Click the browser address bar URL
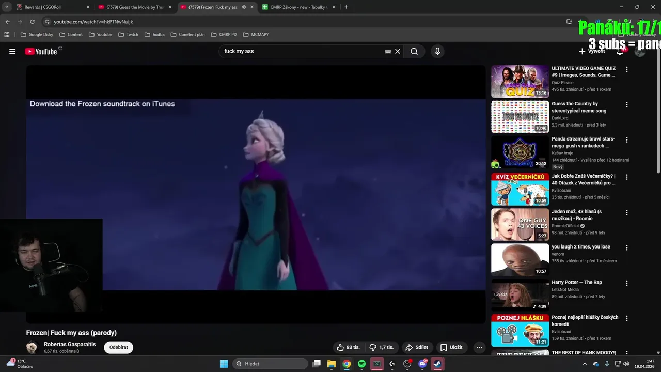Viewport: 661px width, 372px height. click(x=93, y=22)
